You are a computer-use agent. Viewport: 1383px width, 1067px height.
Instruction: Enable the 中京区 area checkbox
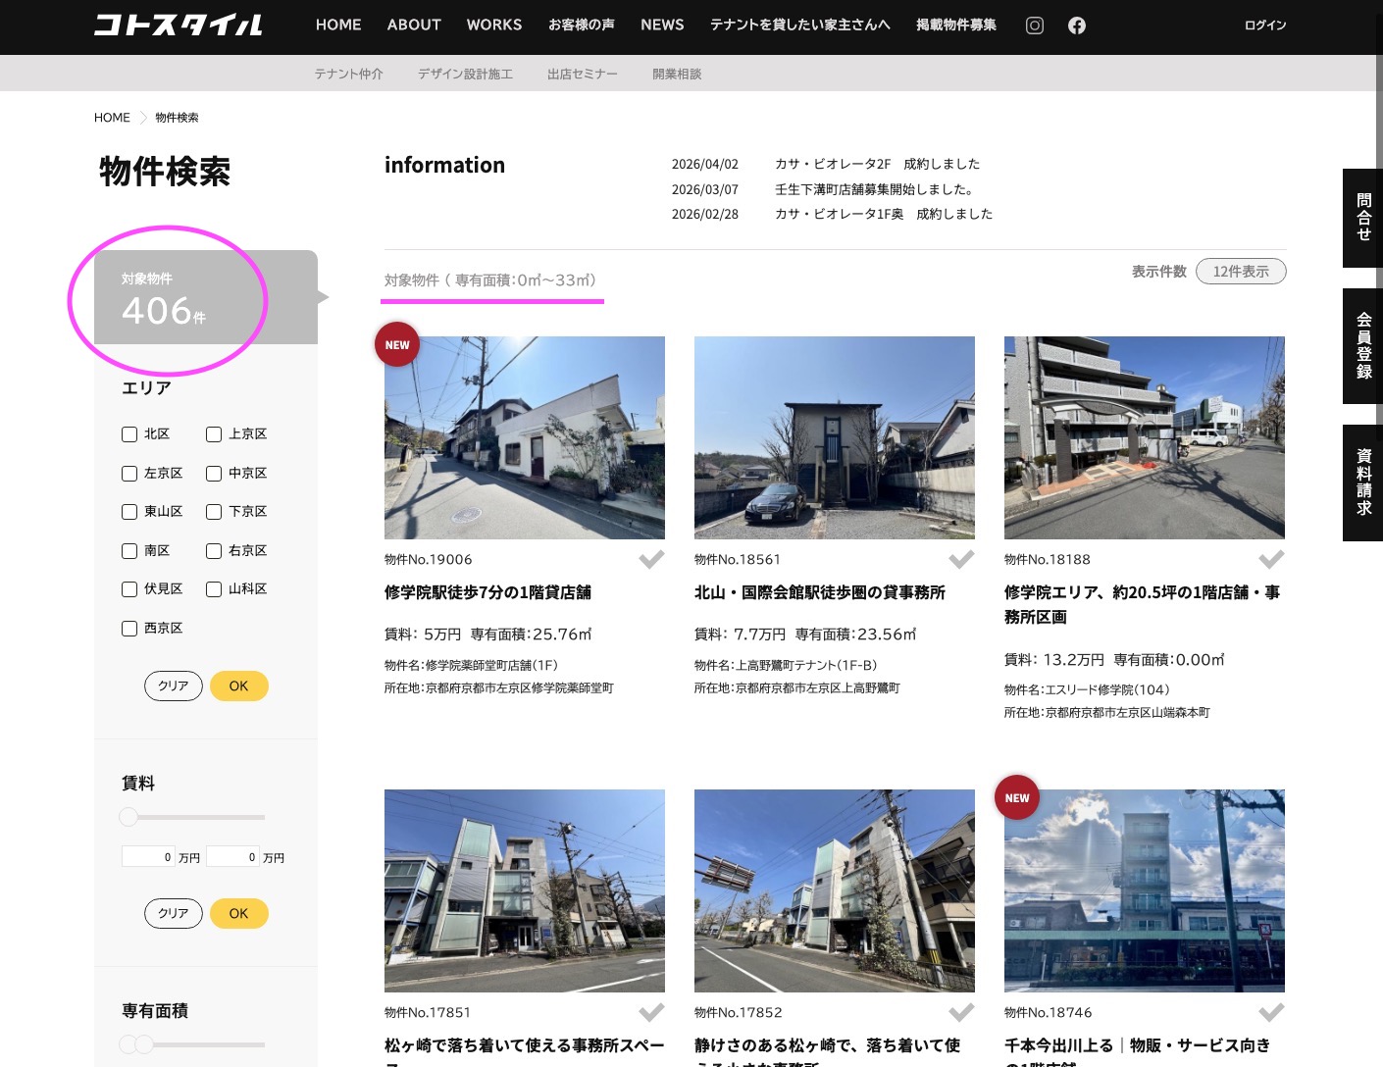pos(214,474)
